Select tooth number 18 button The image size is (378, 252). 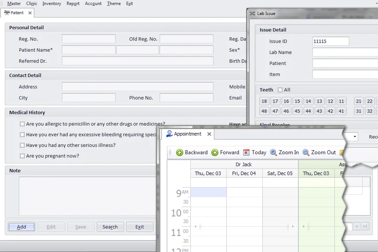pos(264,101)
